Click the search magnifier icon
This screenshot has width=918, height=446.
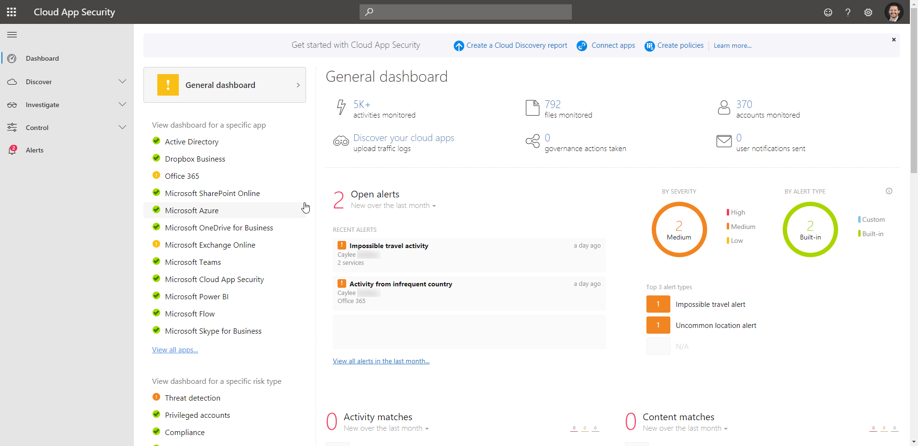369,12
